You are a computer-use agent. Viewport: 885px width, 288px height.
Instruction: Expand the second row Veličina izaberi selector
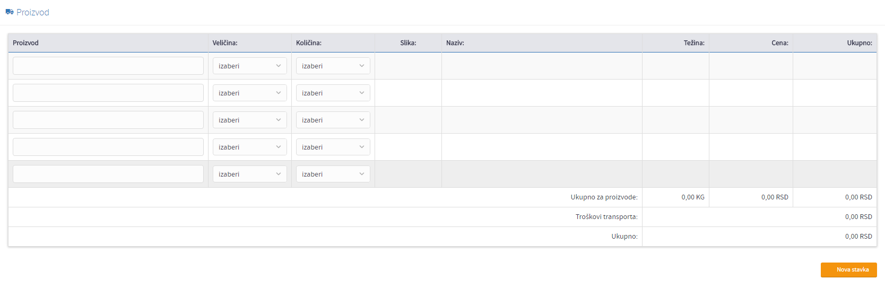click(x=249, y=93)
